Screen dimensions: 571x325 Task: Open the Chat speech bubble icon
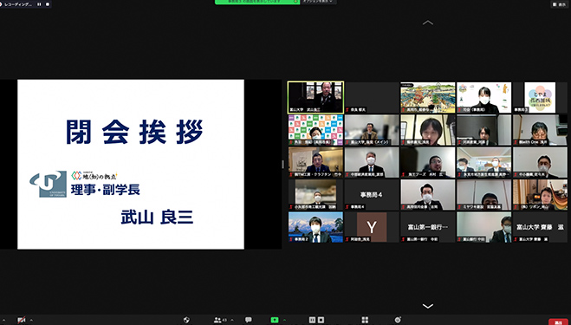[249, 320]
